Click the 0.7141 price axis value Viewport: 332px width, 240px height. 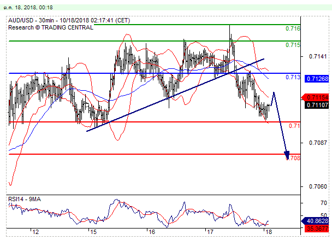[318, 57]
